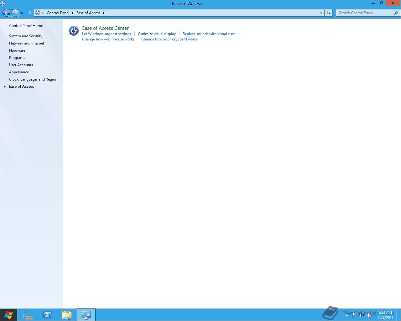
Task: Click the Back navigation arrow
Action: click(x=6, y=13)
